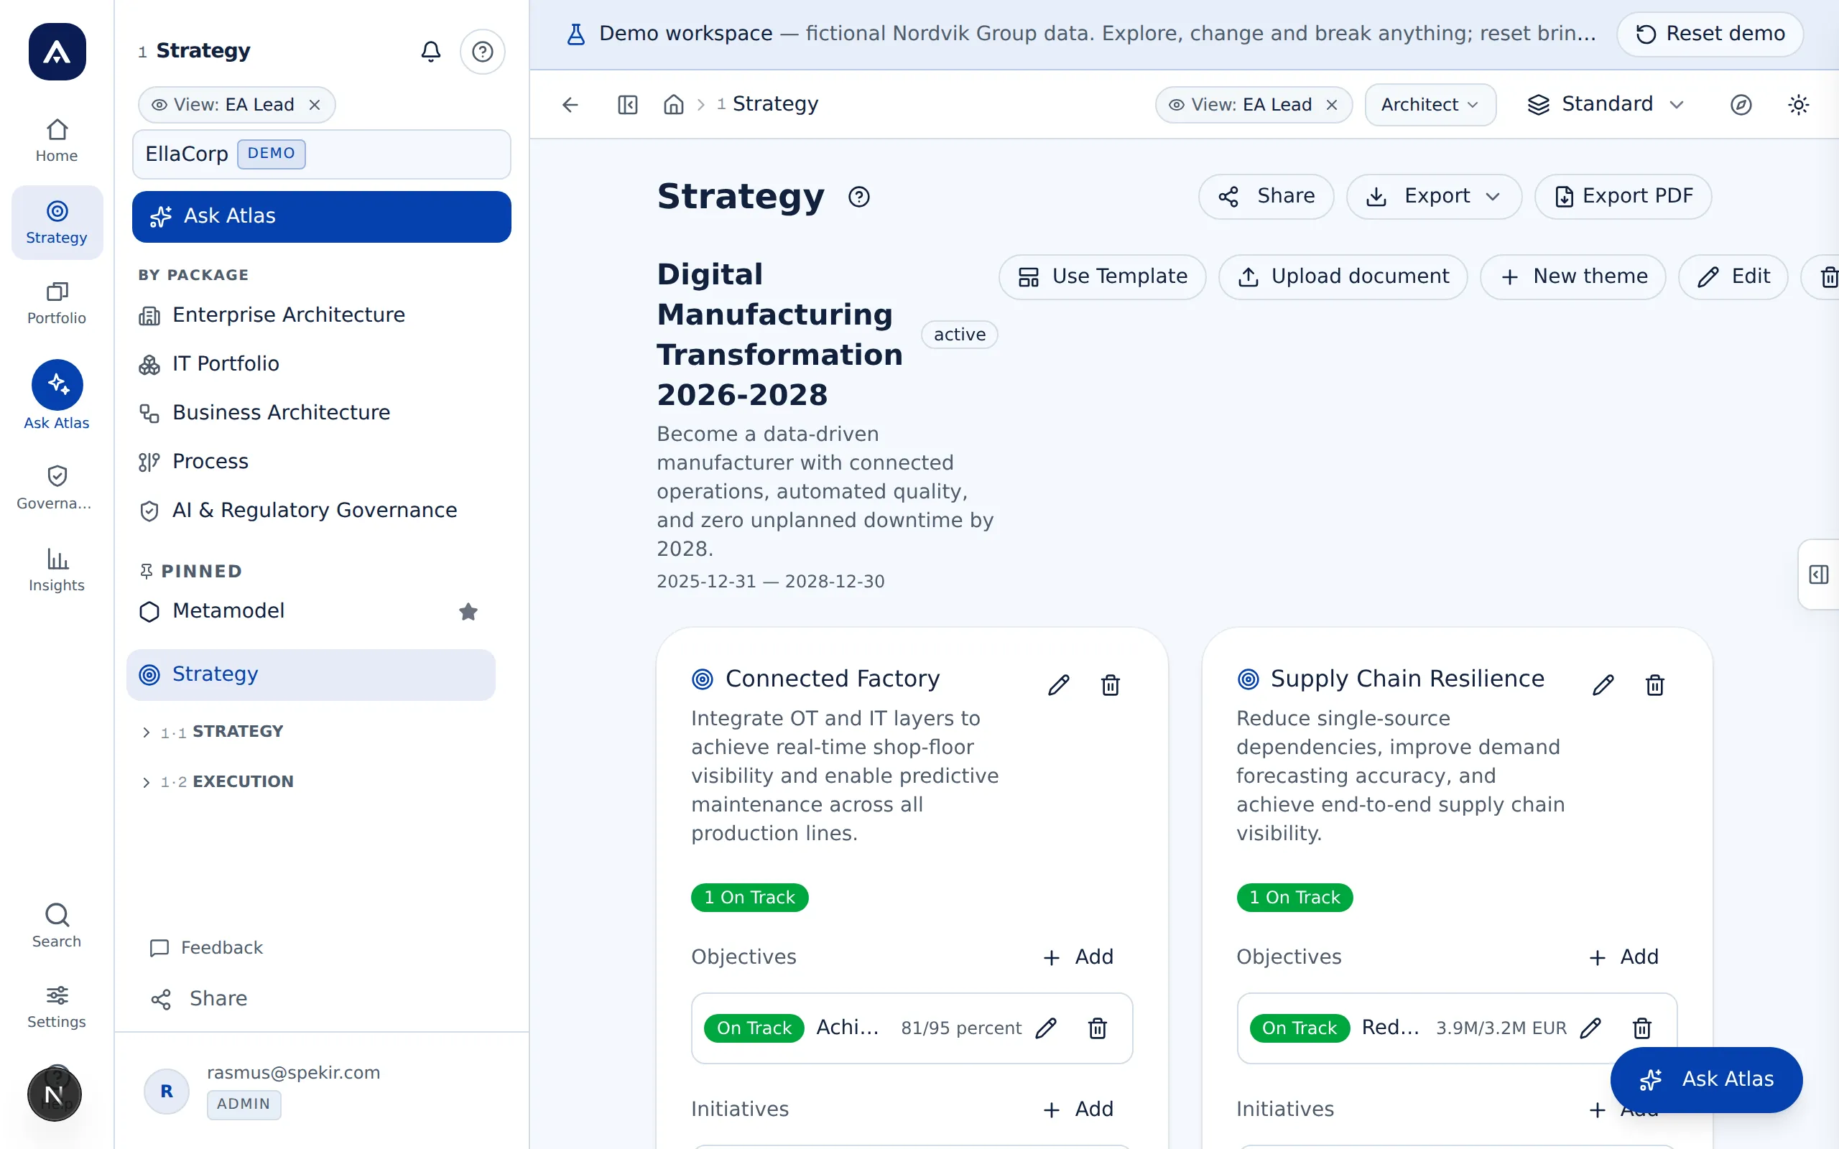Edit the Supply Chain Resilience theme

(x=1603, y=684)
